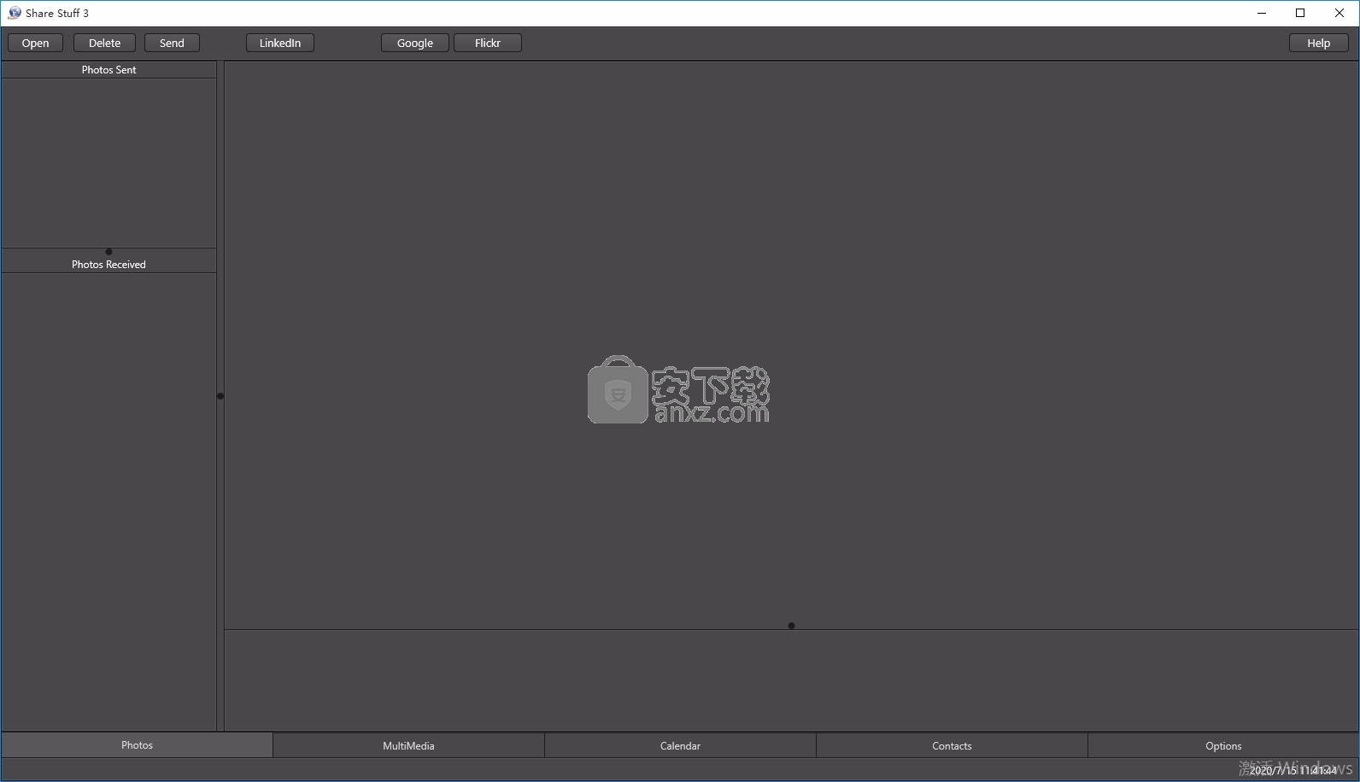Viewport: 1360px width, 782px height.
Task: Select the Photos Received panel header
Action: 108,265
